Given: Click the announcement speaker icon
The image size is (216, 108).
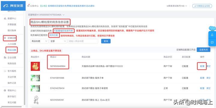Looking at the screenshot, I should 28,6.
